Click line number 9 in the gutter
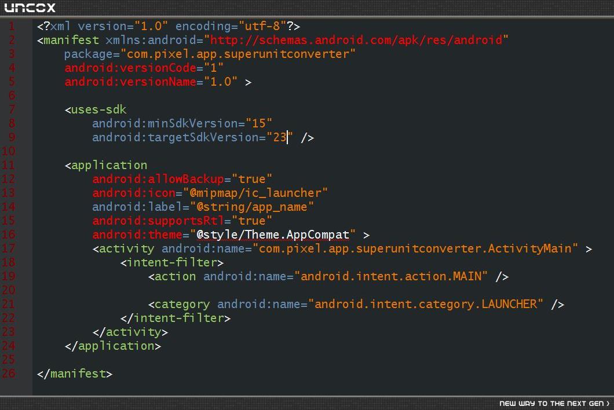Viewport: 614px width, 410px height. (12, 137)
